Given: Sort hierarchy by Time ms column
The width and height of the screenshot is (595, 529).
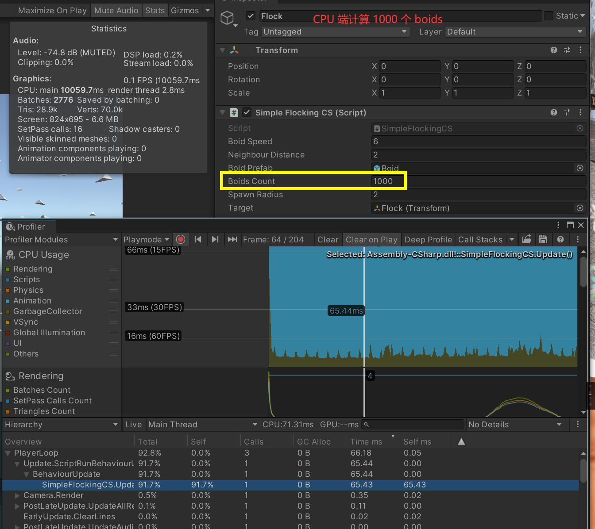Looking at the screenshot, I should 373,441.
